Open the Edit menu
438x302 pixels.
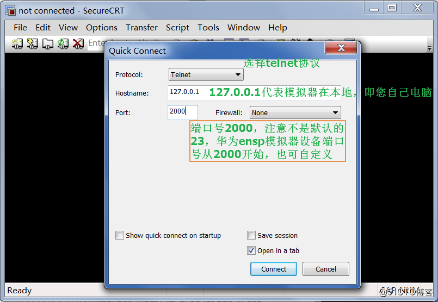pyautogui.click(x=43, y=28)
